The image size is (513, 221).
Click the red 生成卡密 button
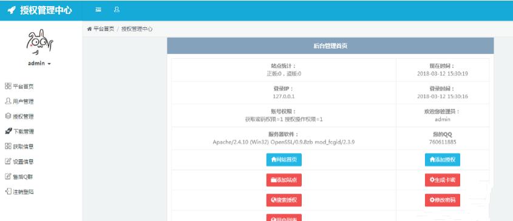coord(443,180)
